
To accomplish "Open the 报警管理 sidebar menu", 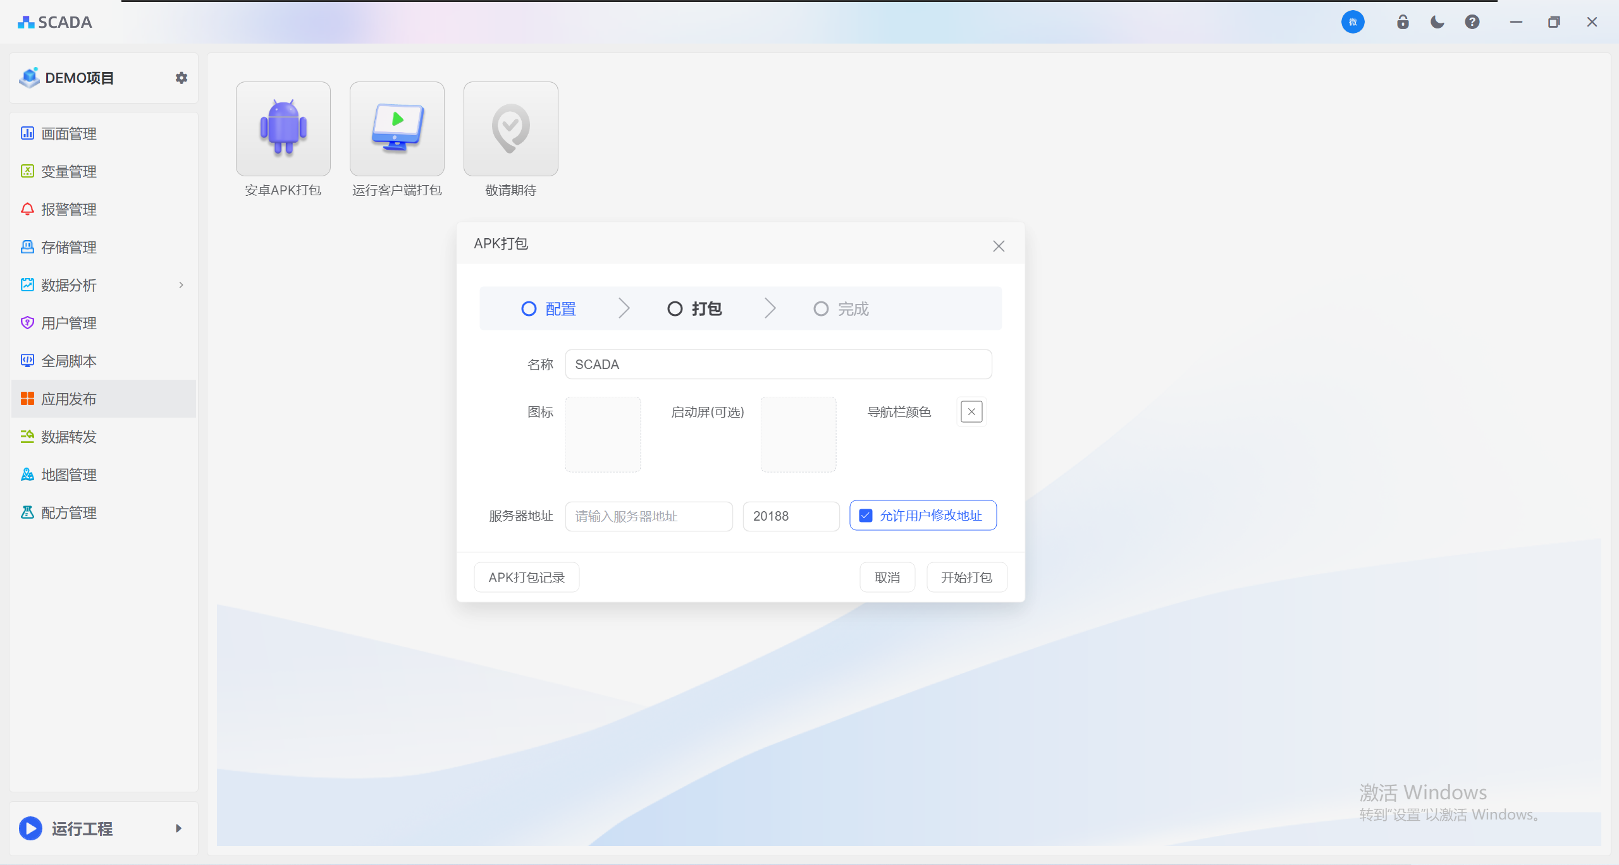I will [68, 210].
